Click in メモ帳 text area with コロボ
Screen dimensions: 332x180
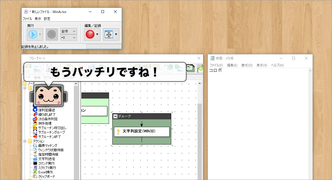(x=258, y=124)
